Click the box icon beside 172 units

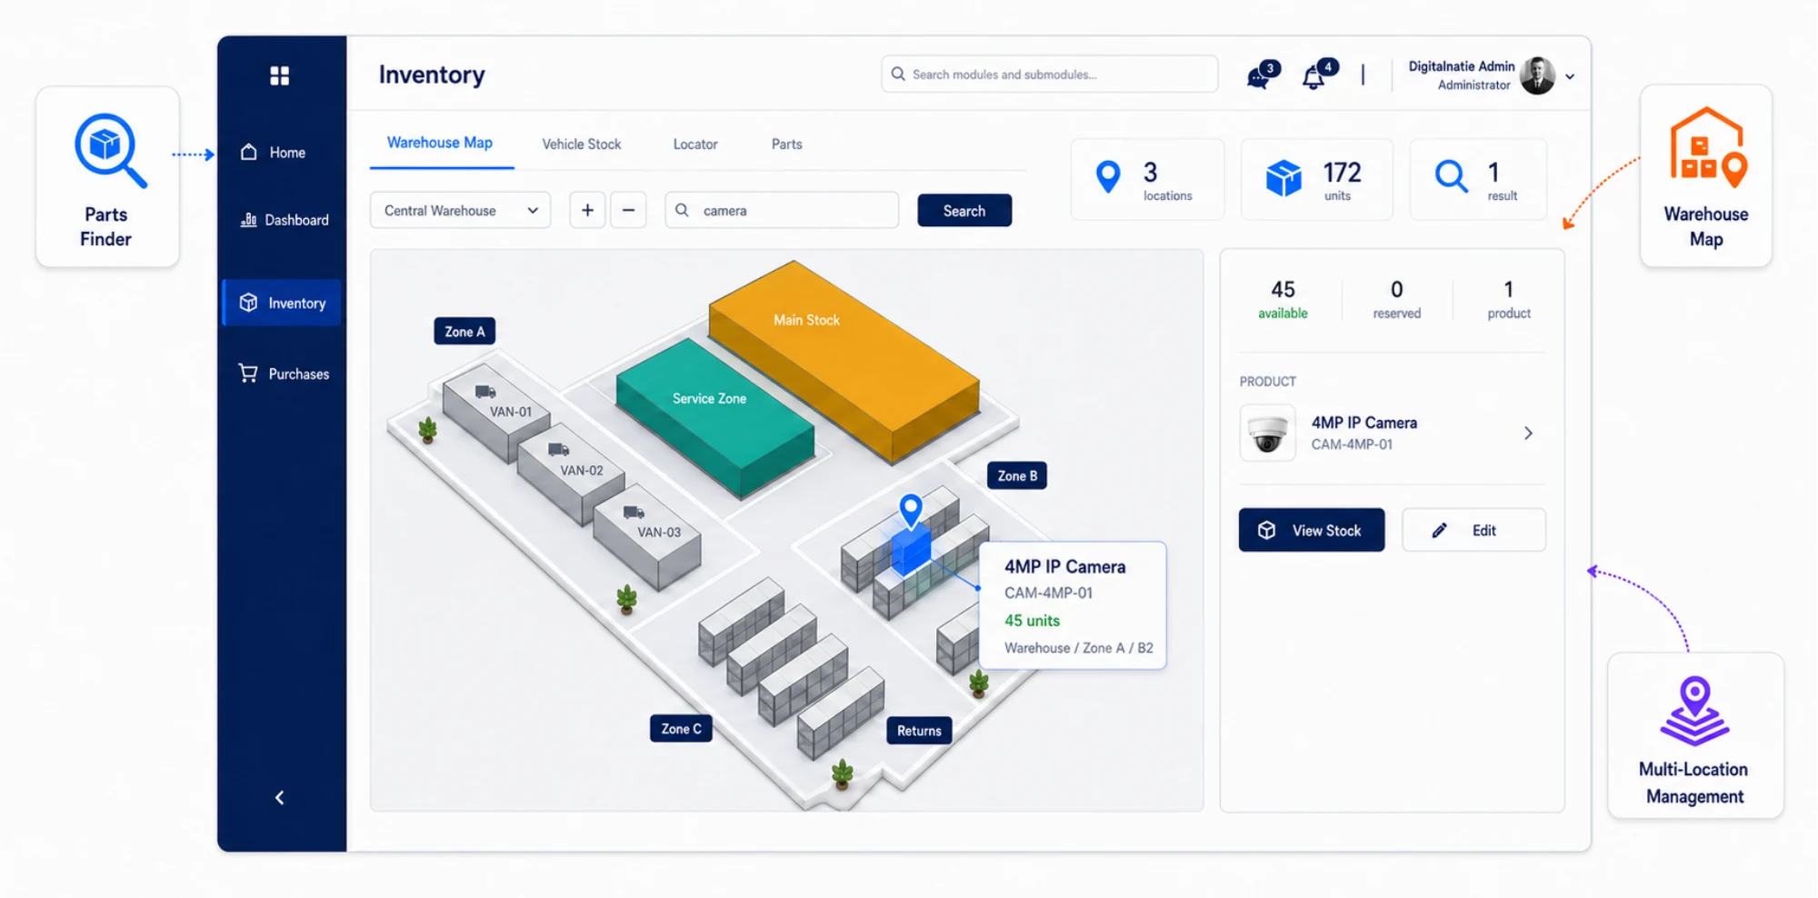coord(1284,178)
